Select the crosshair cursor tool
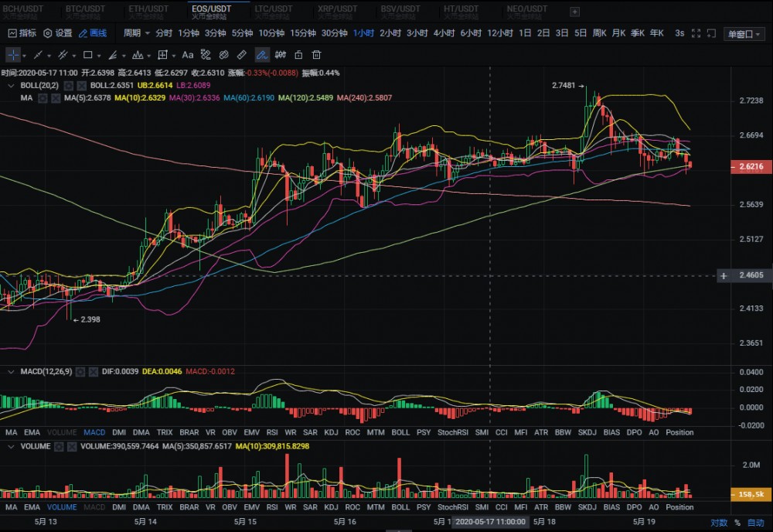The width and height of the screenshot is (773, 532). point(14,55)
